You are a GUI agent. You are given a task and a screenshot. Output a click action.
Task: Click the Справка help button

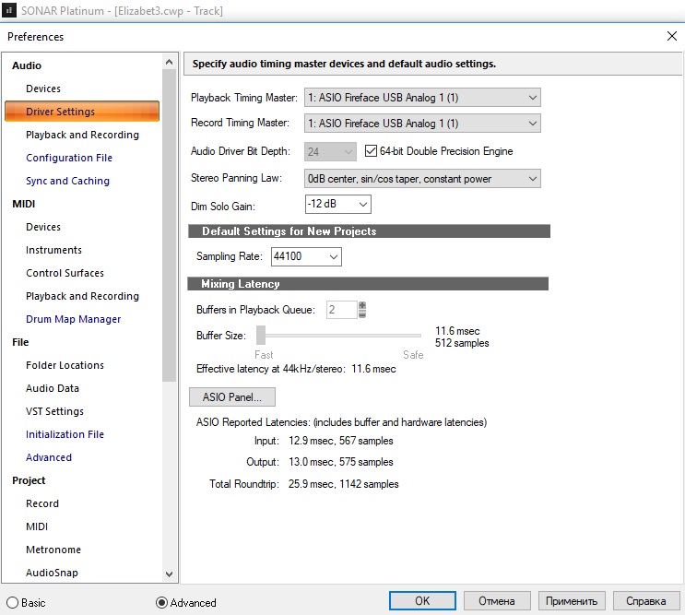click(x=646, y=601)
